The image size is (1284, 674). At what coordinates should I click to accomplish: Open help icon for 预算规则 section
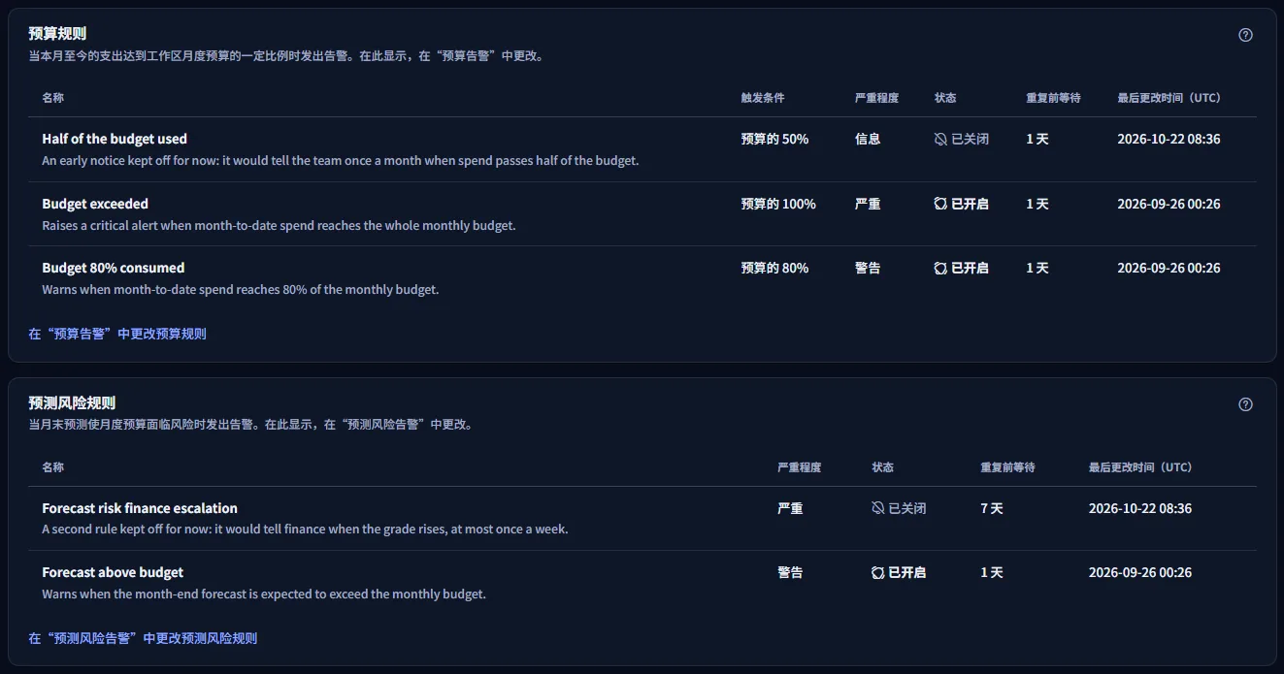(x=1246, y=35)
